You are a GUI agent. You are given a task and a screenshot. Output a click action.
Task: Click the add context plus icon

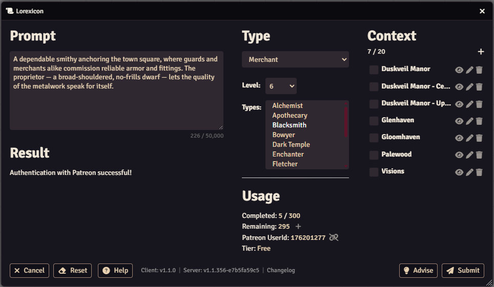[x=481, y=52]
